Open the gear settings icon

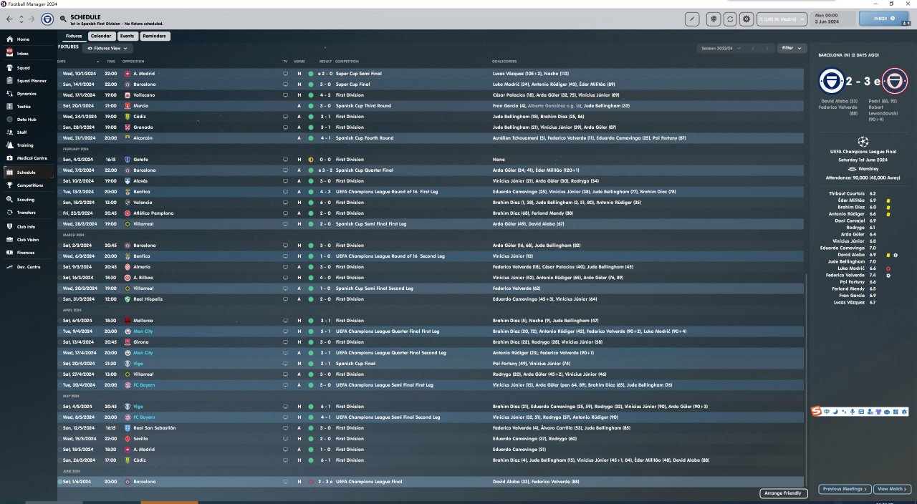click(x=746, y=19)
